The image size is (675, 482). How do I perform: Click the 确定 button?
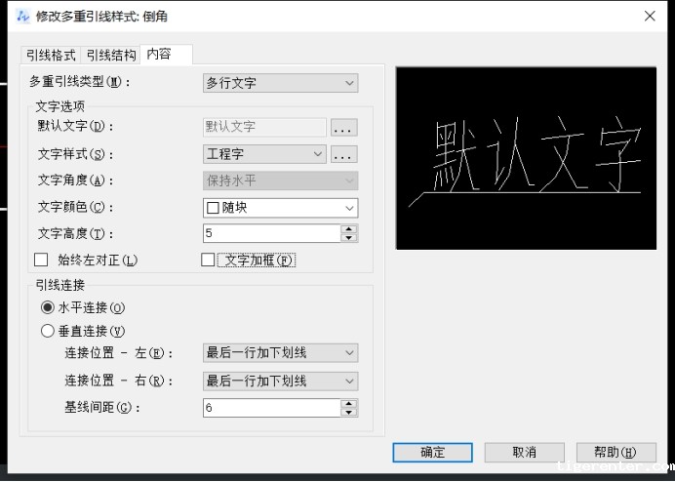pyautogui.click(x=432, y=452)
